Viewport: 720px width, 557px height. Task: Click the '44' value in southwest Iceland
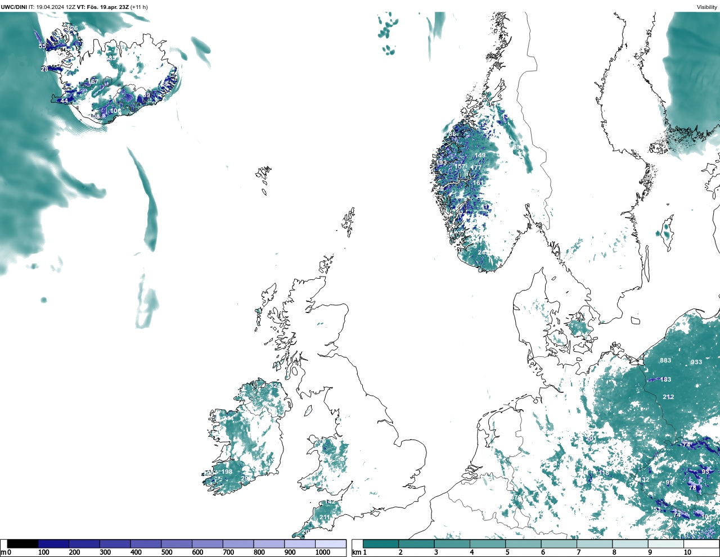64,101
